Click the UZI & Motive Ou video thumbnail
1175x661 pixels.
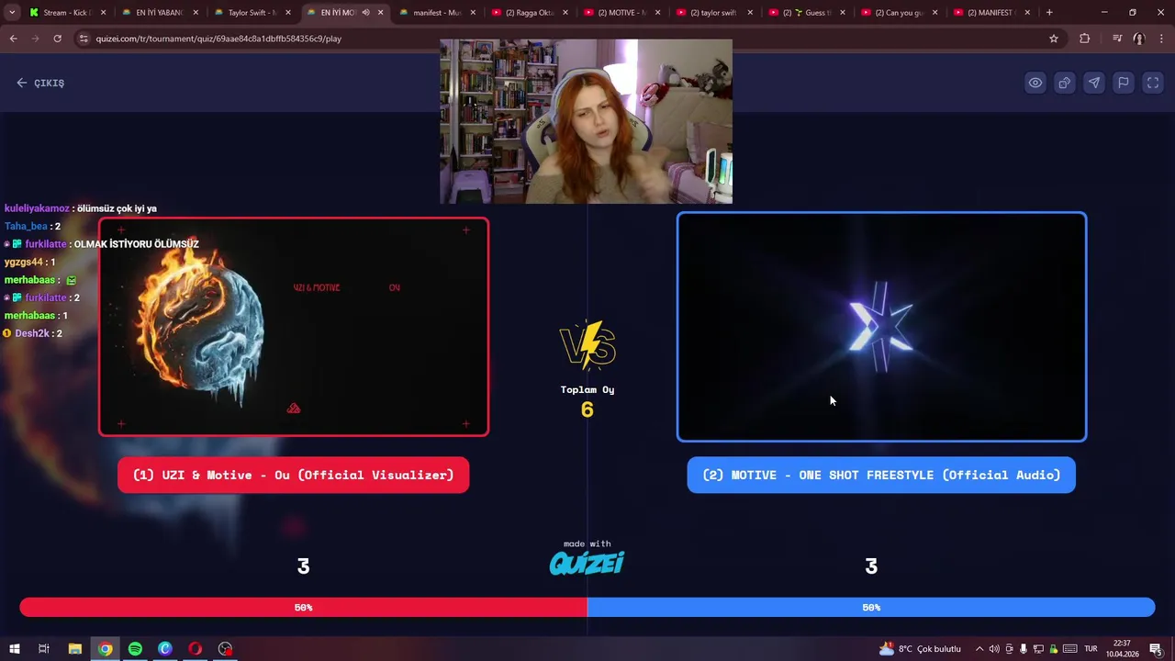[294, 327]
